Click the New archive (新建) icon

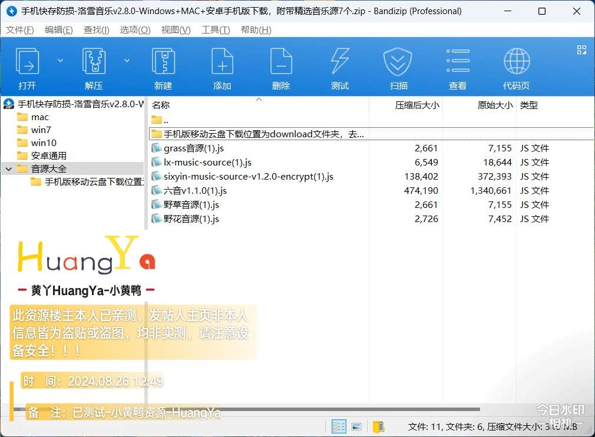pos(163,61)
